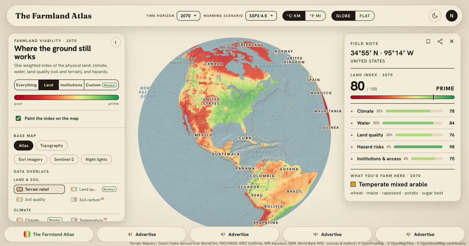Choose the Topography base map
The image size is (469, 246).
[52, 146]
